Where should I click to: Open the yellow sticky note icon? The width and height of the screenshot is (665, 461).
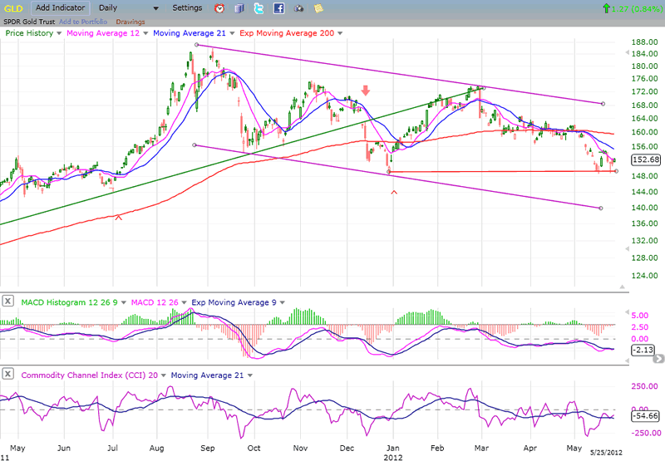(318, 8)
